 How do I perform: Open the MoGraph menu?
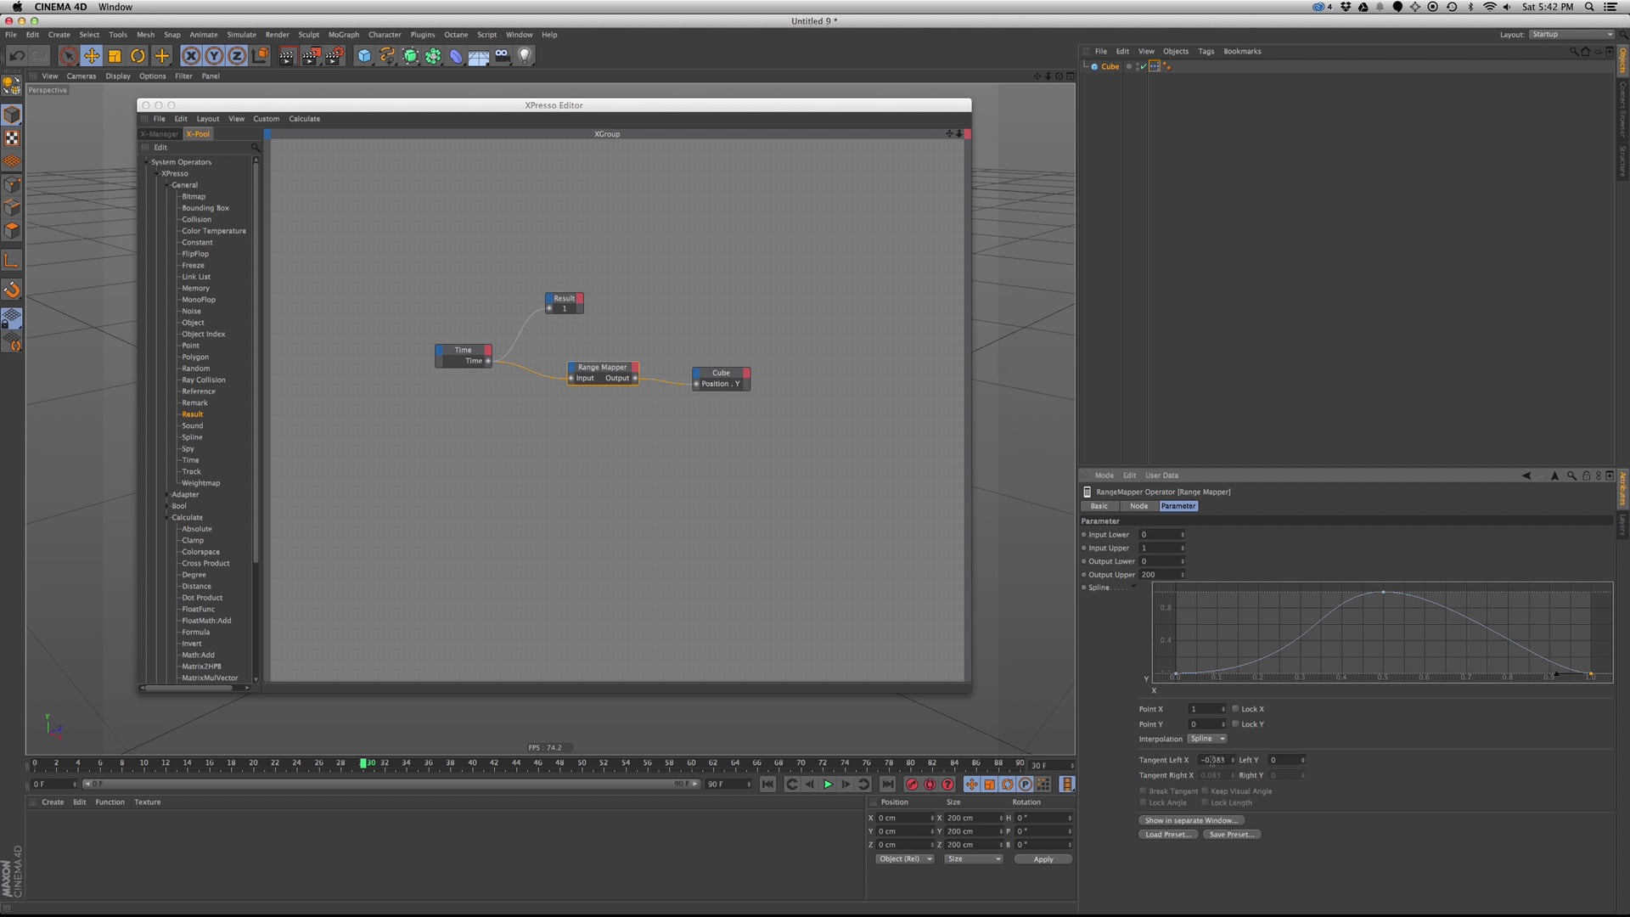point(344,35)
